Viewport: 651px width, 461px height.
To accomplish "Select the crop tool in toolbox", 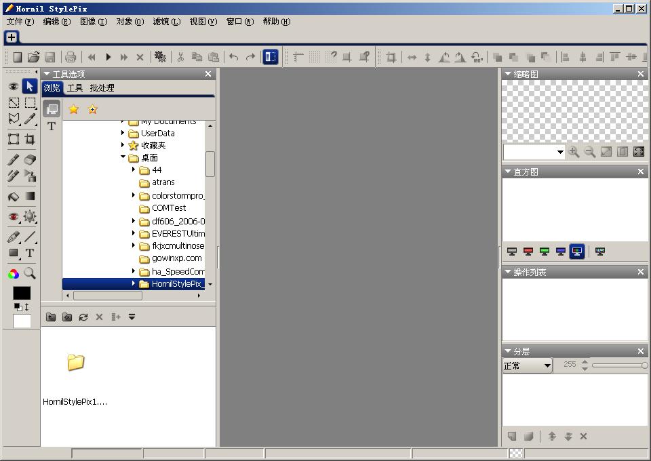I will point(30,139).
